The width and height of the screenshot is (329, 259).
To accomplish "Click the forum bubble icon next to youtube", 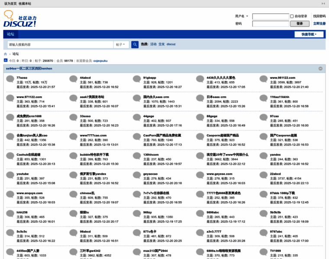I will pos(10,176).
